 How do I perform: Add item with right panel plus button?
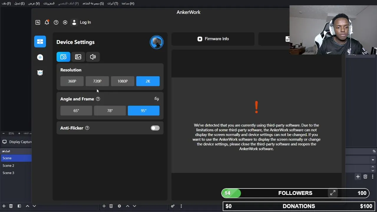358,177
